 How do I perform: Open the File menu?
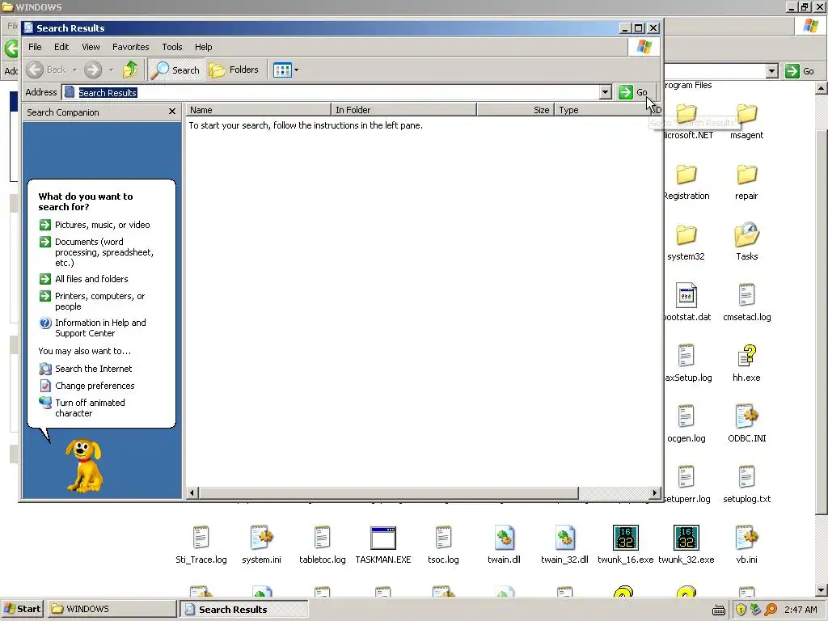tap(35, 47)
